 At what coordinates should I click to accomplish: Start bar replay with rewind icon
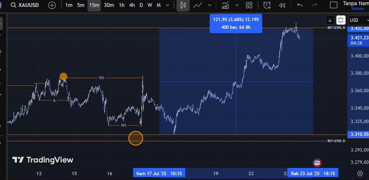(x=282, y=5)
